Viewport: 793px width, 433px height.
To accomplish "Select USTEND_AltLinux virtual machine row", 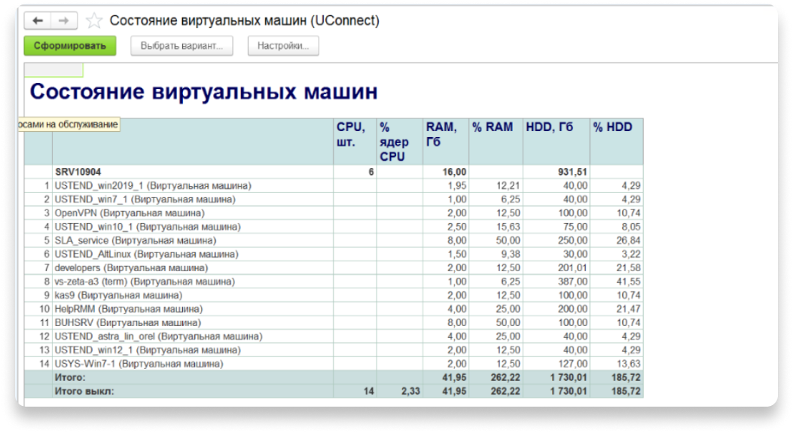I will pos(334,254).
